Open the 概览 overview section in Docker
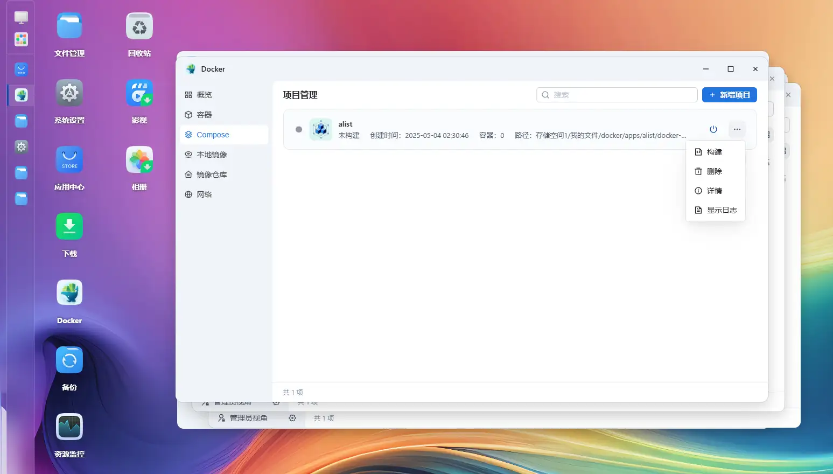The image size is (833, 474). pyautogui.click(x=205, y=94)
